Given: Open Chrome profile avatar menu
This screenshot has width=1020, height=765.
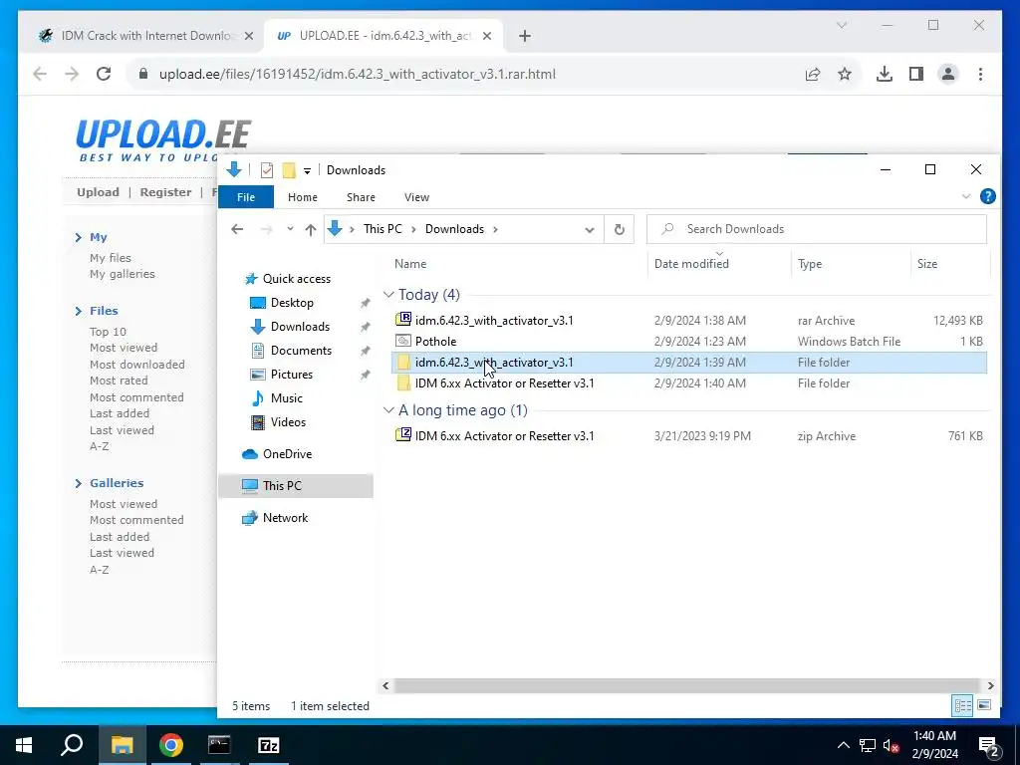Looking at the screenshot, I should tap(948, 74).
